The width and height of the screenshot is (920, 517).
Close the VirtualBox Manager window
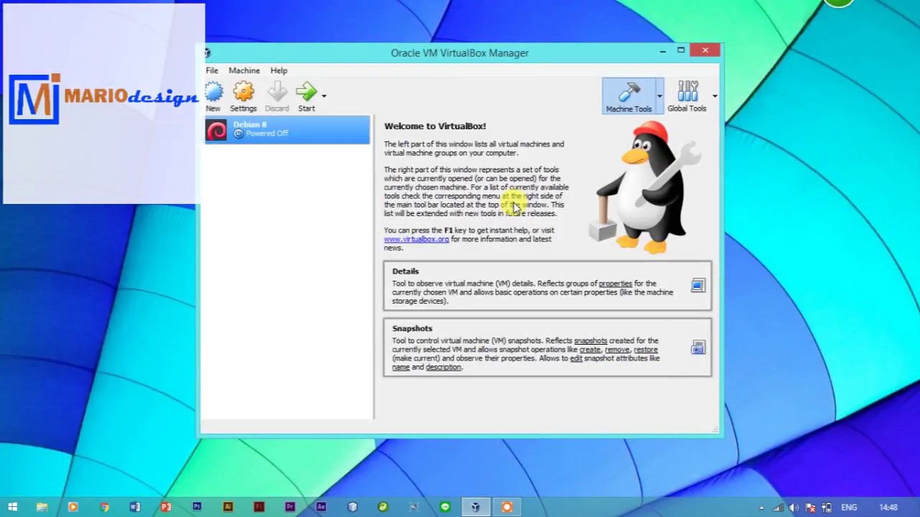click(x=705, y=50)
